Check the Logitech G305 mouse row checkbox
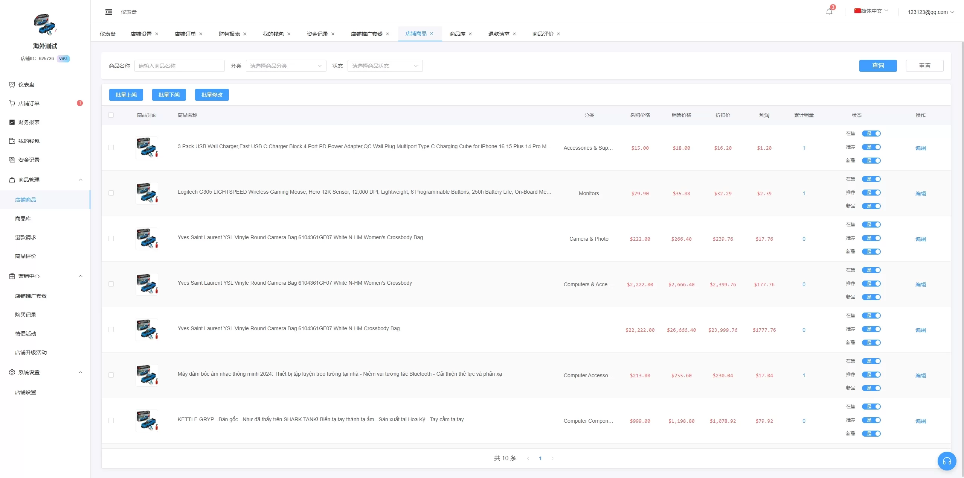Image resolution: width=964 pixels, height=478 pixels. [111, 193]
